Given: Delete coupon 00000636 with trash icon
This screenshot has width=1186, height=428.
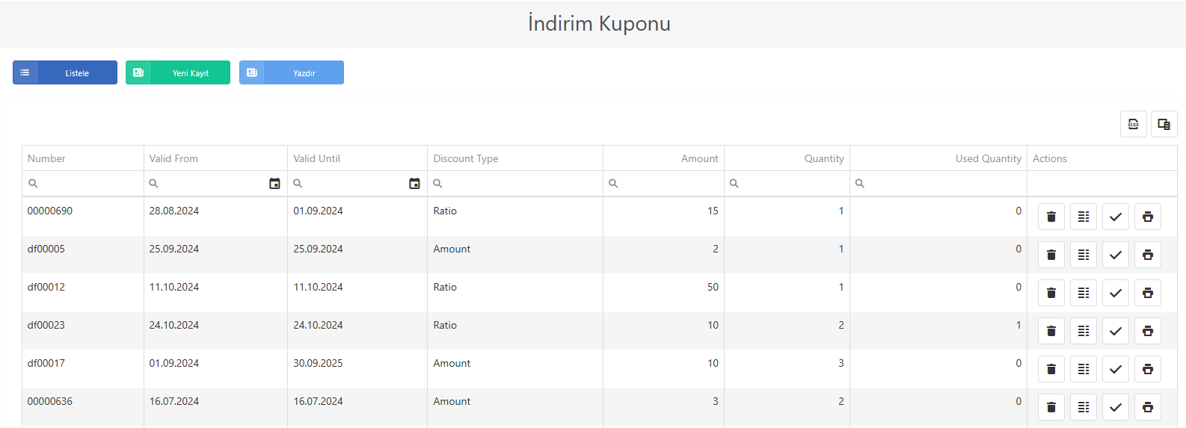Looking at the screenshot, I should point(1051,407).
